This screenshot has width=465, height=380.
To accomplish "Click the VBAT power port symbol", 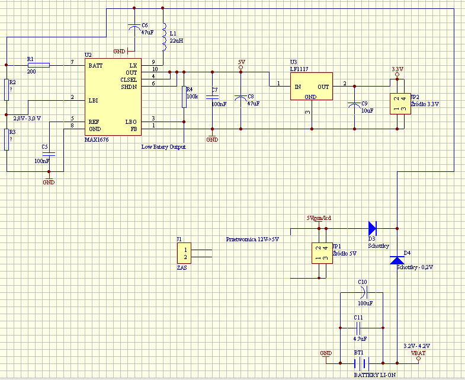I will (418, 355).
